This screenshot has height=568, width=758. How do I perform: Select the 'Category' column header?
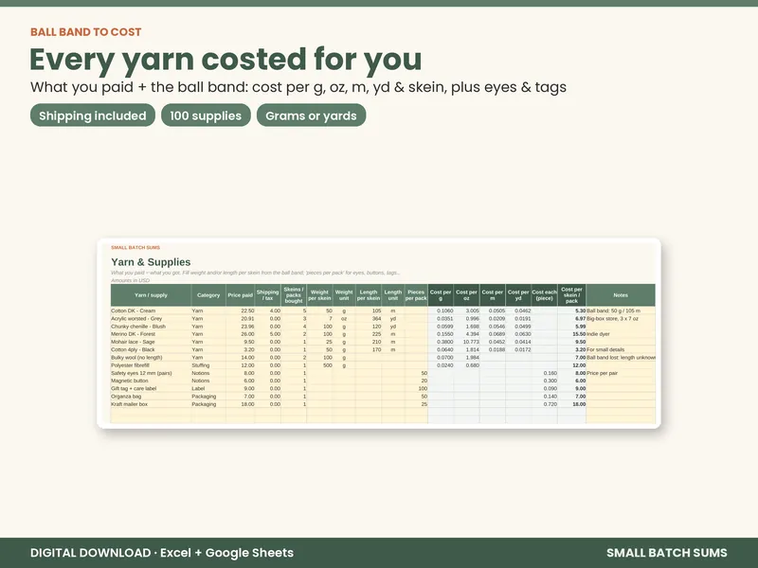(x=208, y=295)
